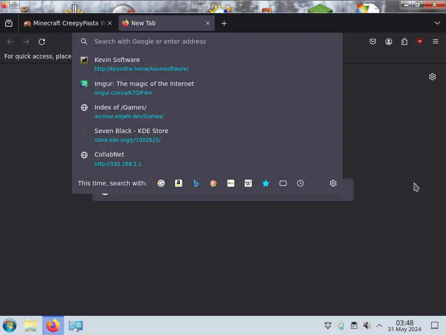Close the Minecraft CreepyPasta tab

110,23
